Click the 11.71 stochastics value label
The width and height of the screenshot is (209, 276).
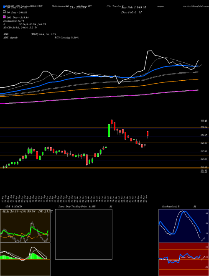(x=203, y=240)
